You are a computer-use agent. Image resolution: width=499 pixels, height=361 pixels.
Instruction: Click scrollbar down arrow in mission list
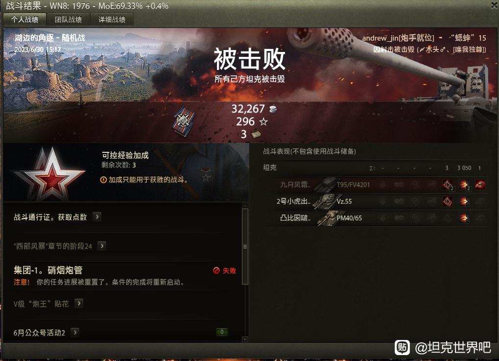(x=245, y=339)
